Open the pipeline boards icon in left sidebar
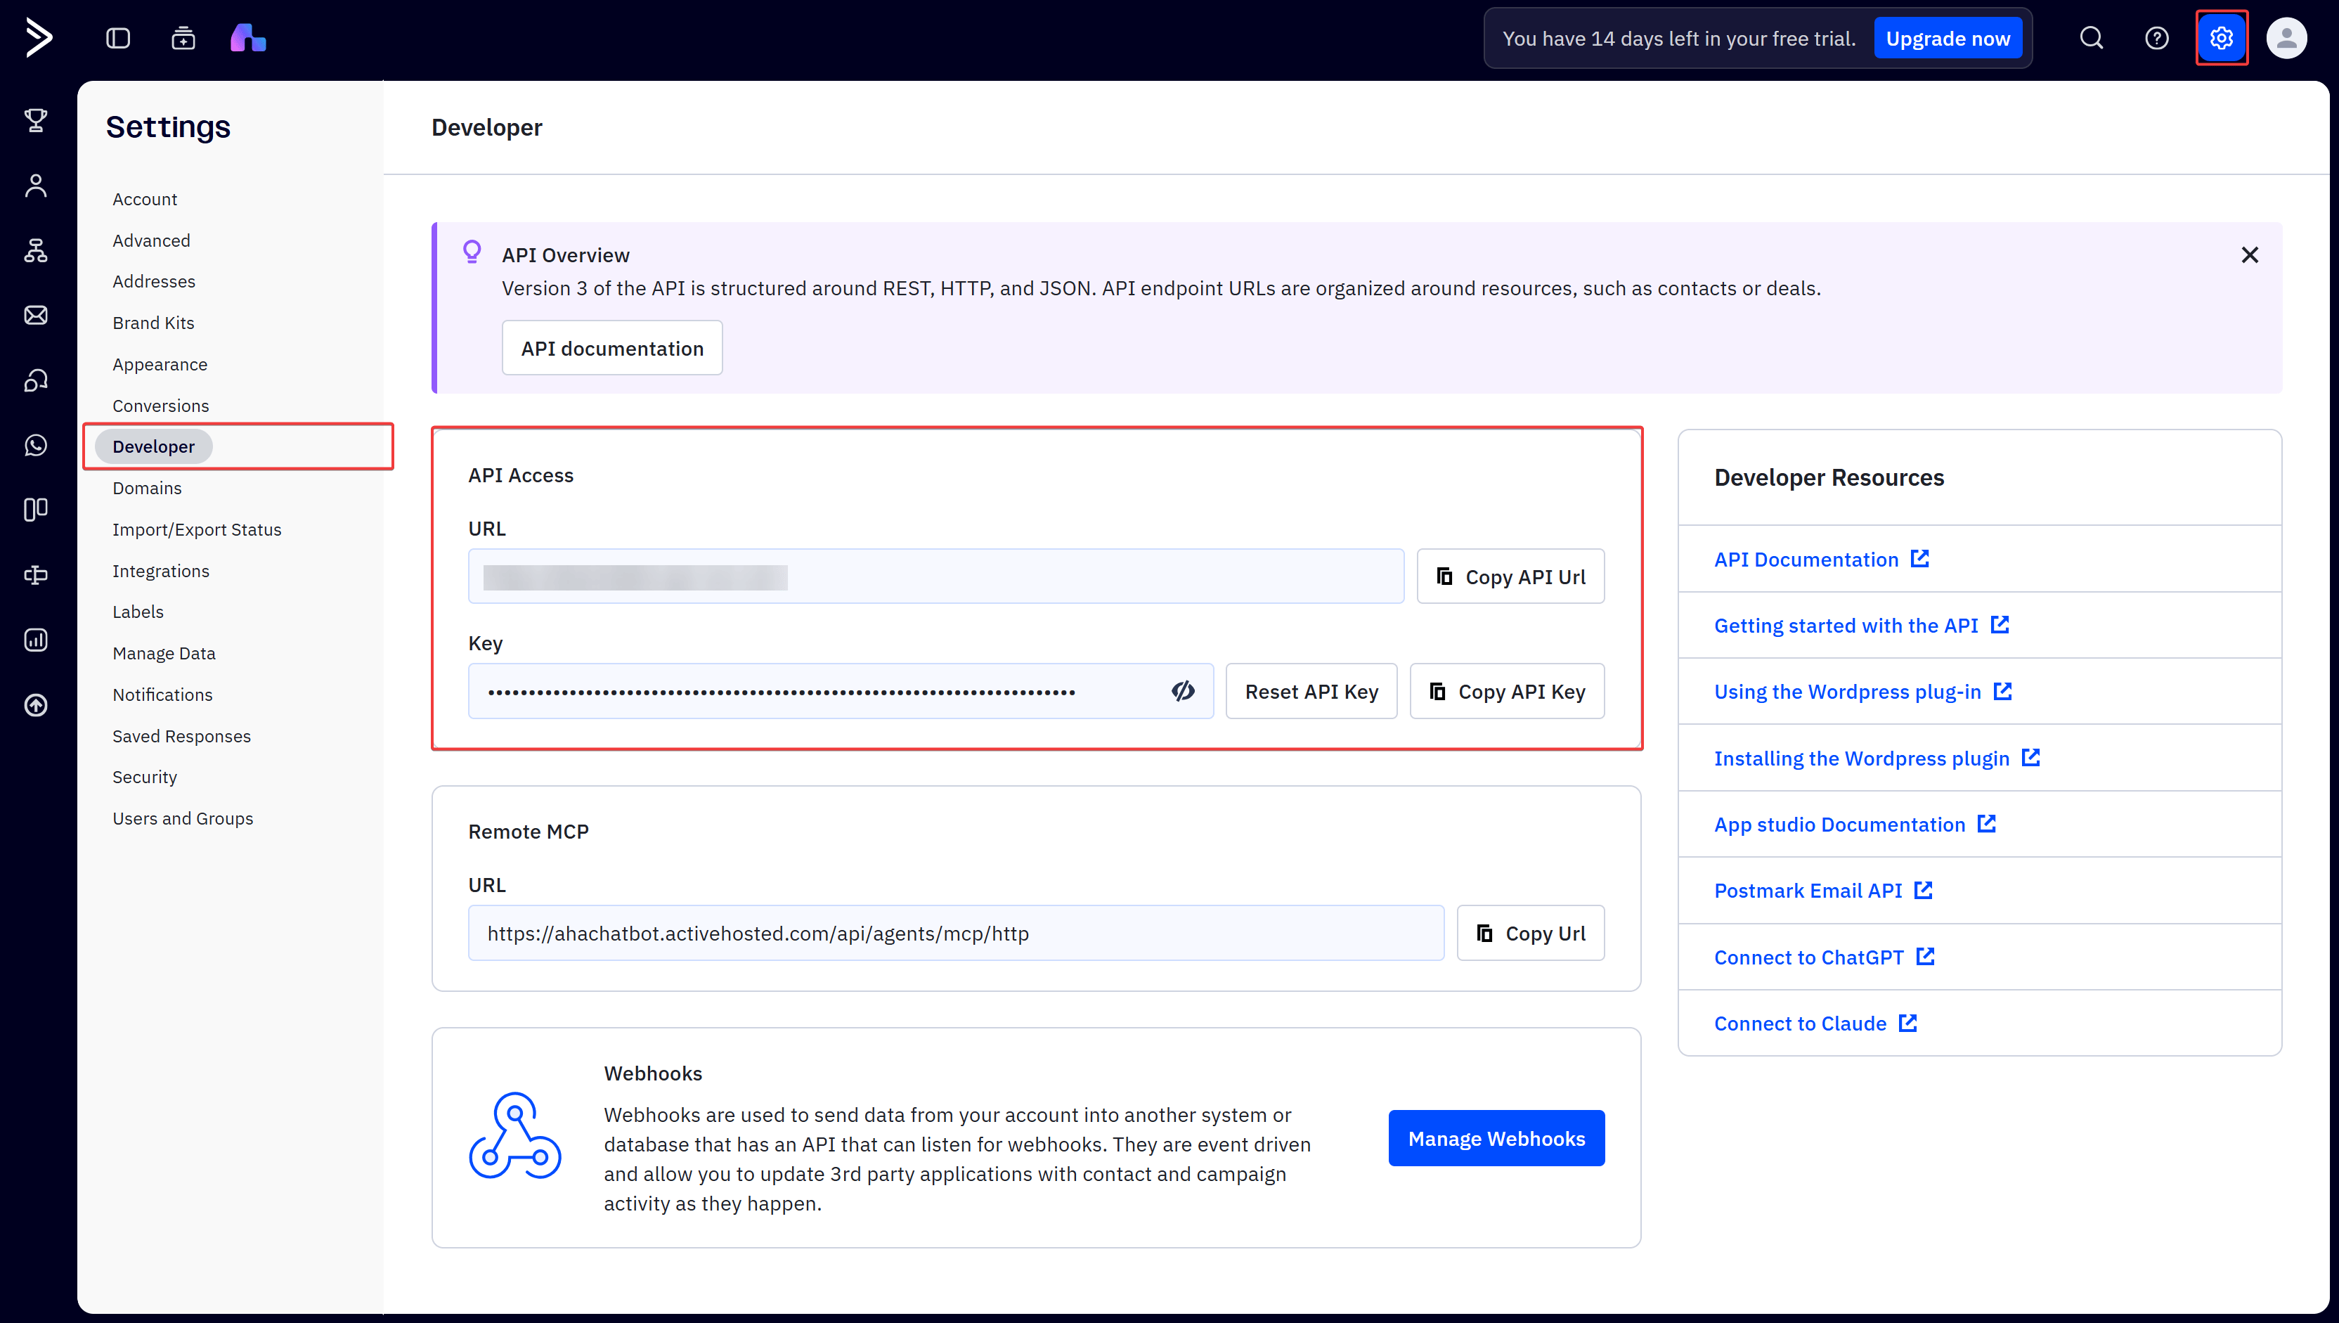This screenshot has height=1323, width=2339. point(37,510)
